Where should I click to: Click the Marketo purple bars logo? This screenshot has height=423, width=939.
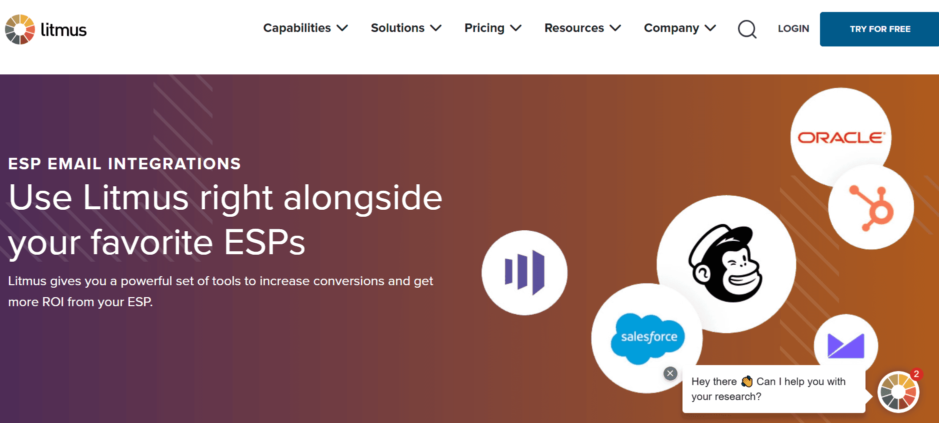click(x=524, y=273)
